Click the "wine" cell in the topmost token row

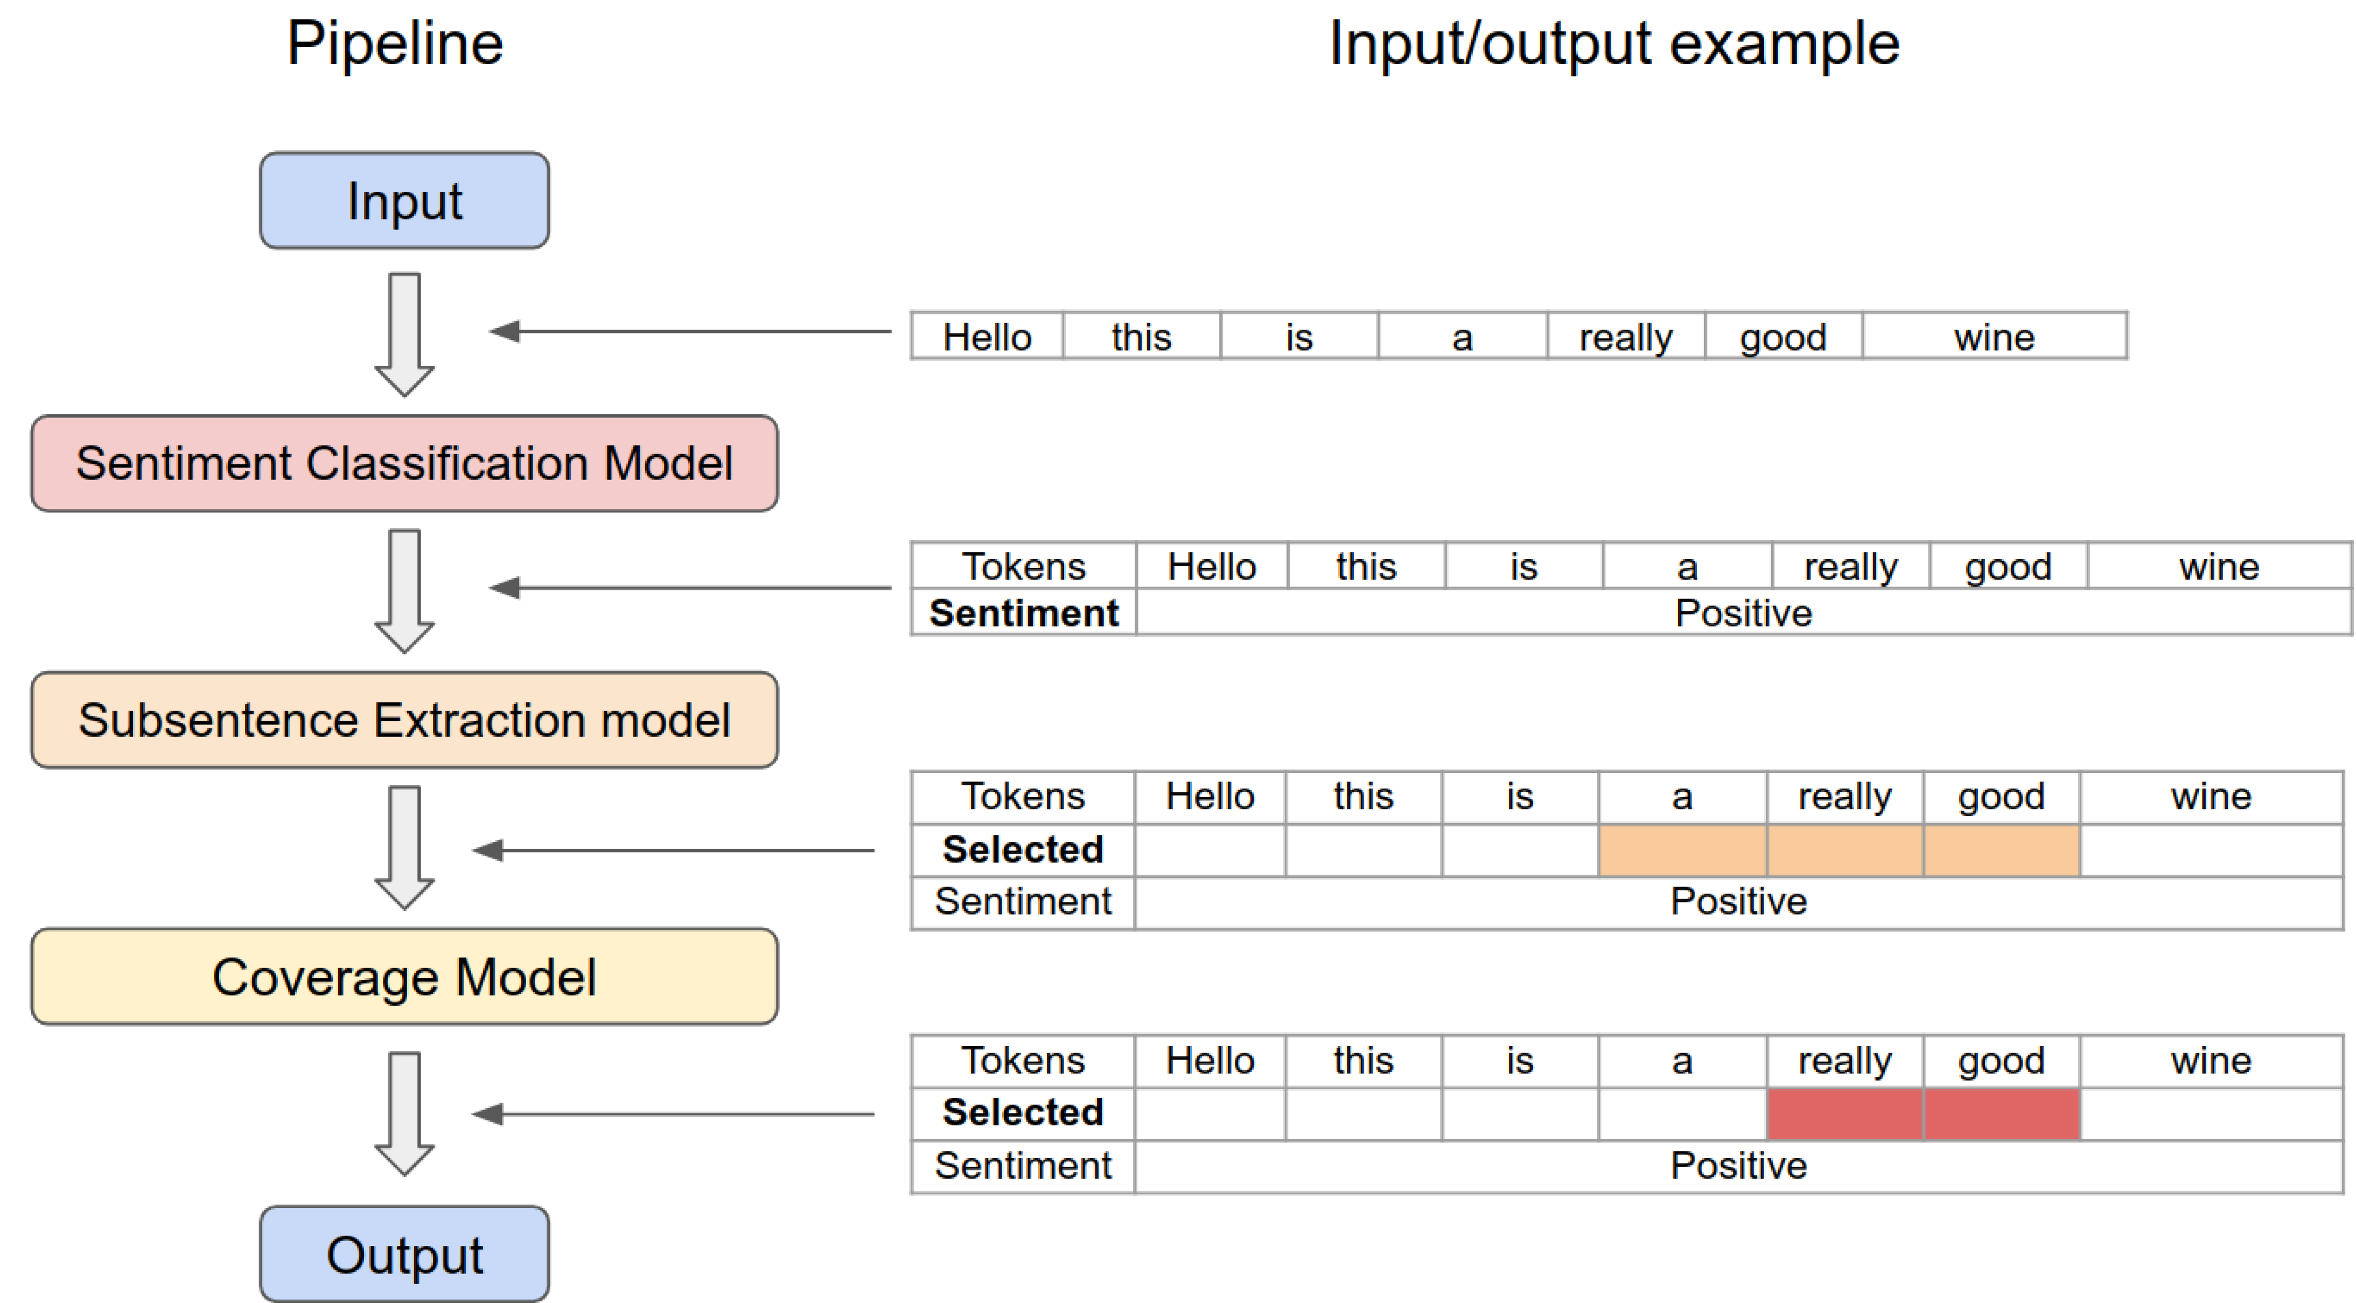pos(1994,337)
